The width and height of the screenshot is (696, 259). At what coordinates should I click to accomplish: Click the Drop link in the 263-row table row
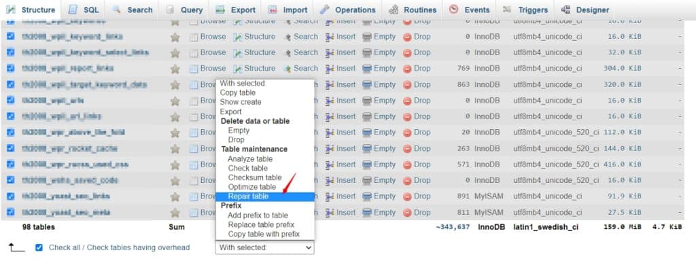(422, 148)
